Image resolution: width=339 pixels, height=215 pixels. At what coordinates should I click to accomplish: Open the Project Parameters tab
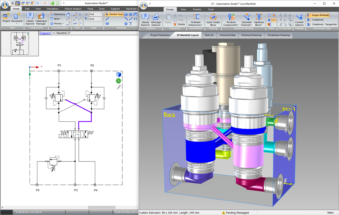click(x=160, y=35)
